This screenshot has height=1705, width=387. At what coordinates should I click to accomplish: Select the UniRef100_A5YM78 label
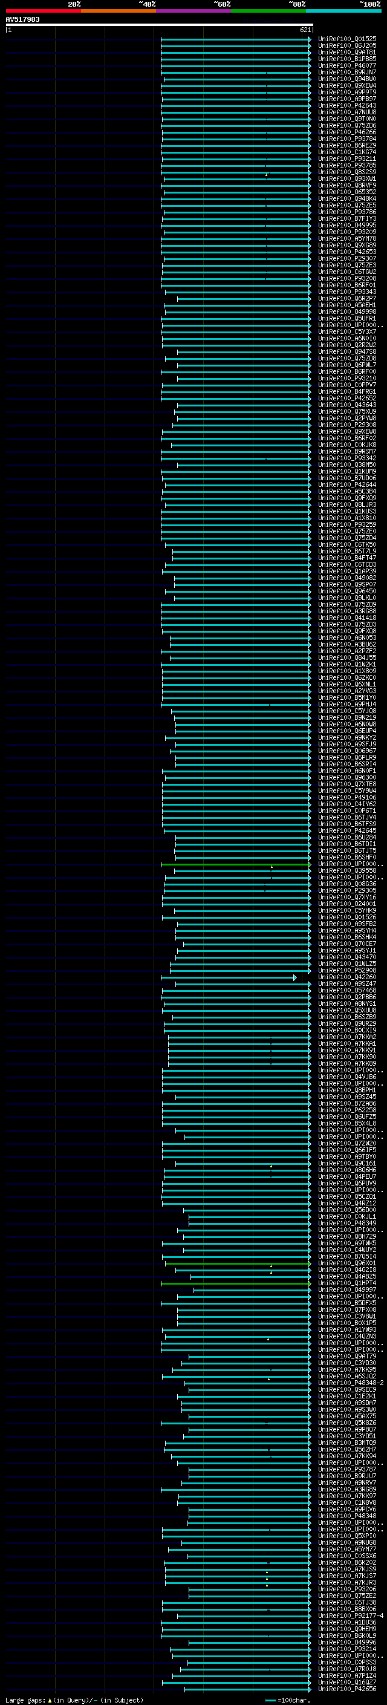(347, 238)
